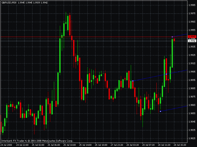The height and width of the screenshot is (147, 197).
Task: Click the 28 Jul 11:30 time label
Action: tap(164, 145)
